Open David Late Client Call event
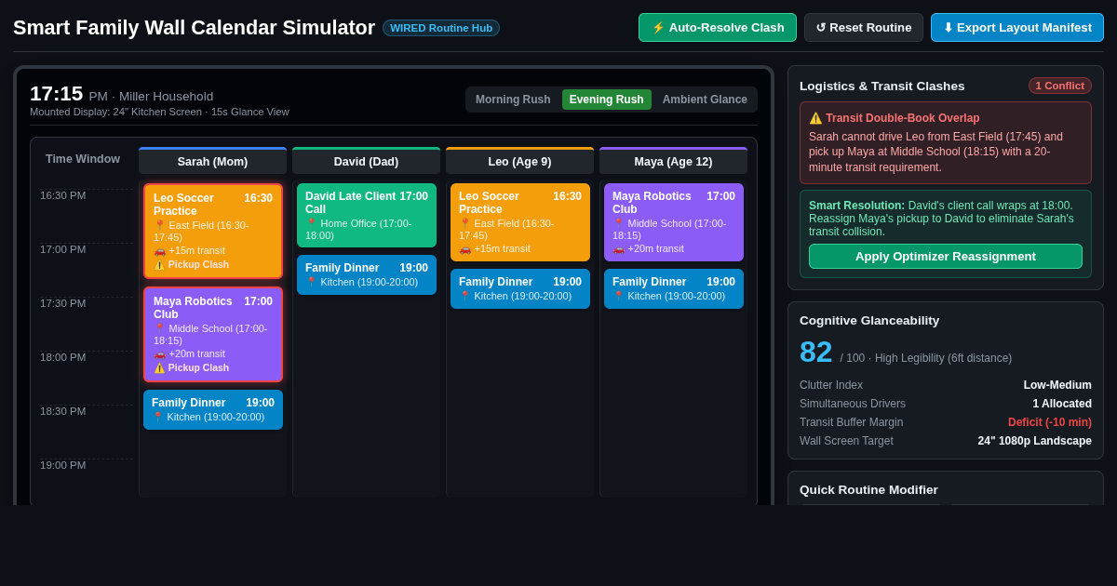This screenshot has width=1117, height=586. click(367, 215)
